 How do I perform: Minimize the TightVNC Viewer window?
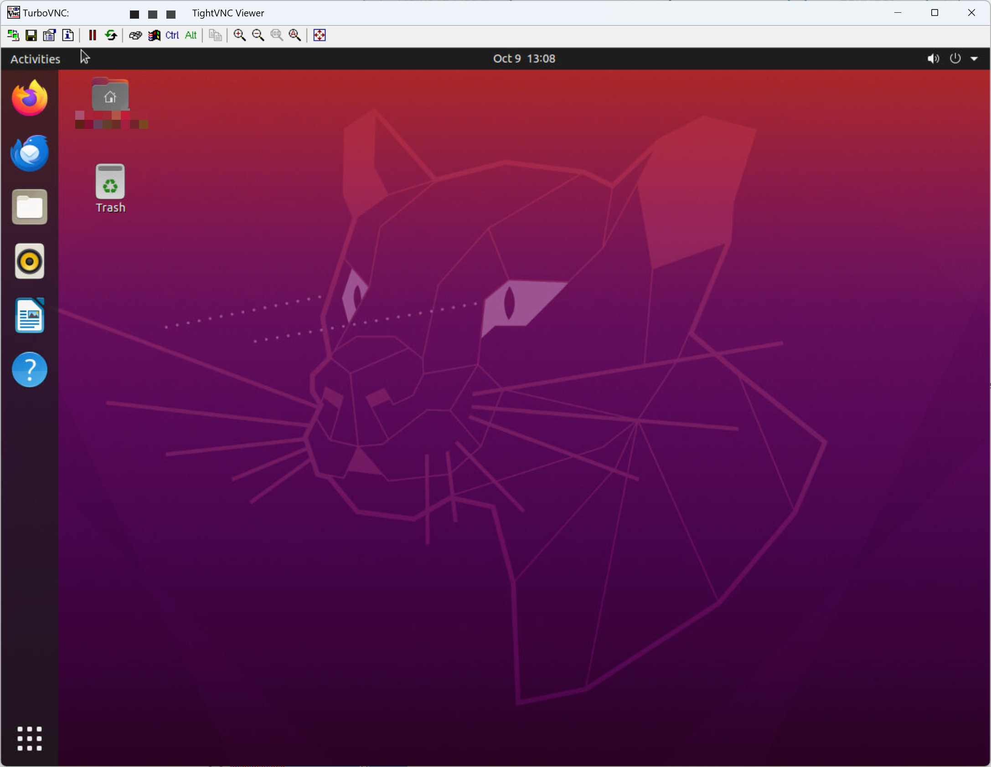[x=898, y=13]
